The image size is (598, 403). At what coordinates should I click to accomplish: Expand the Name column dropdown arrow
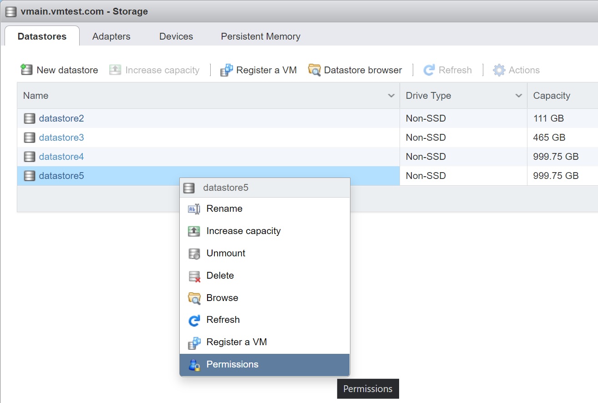point(391,96)
